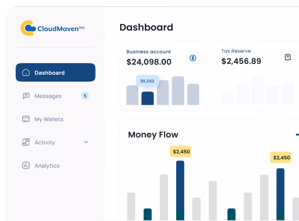Click the Messages chat bubble icon

(26, 96)
